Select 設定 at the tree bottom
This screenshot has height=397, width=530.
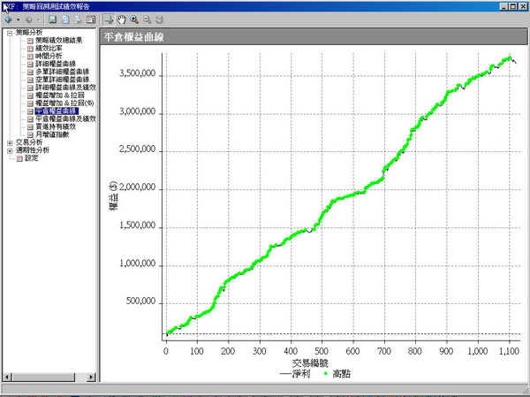click(x=31, y=158)
